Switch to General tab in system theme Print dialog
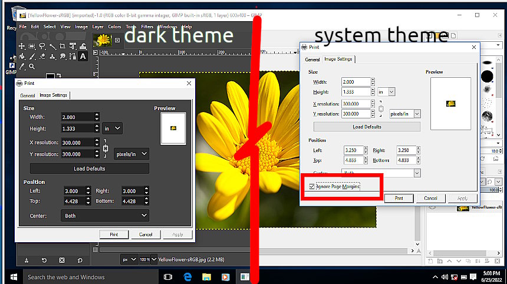Viewport: 507px width, 284px height. 312,60
